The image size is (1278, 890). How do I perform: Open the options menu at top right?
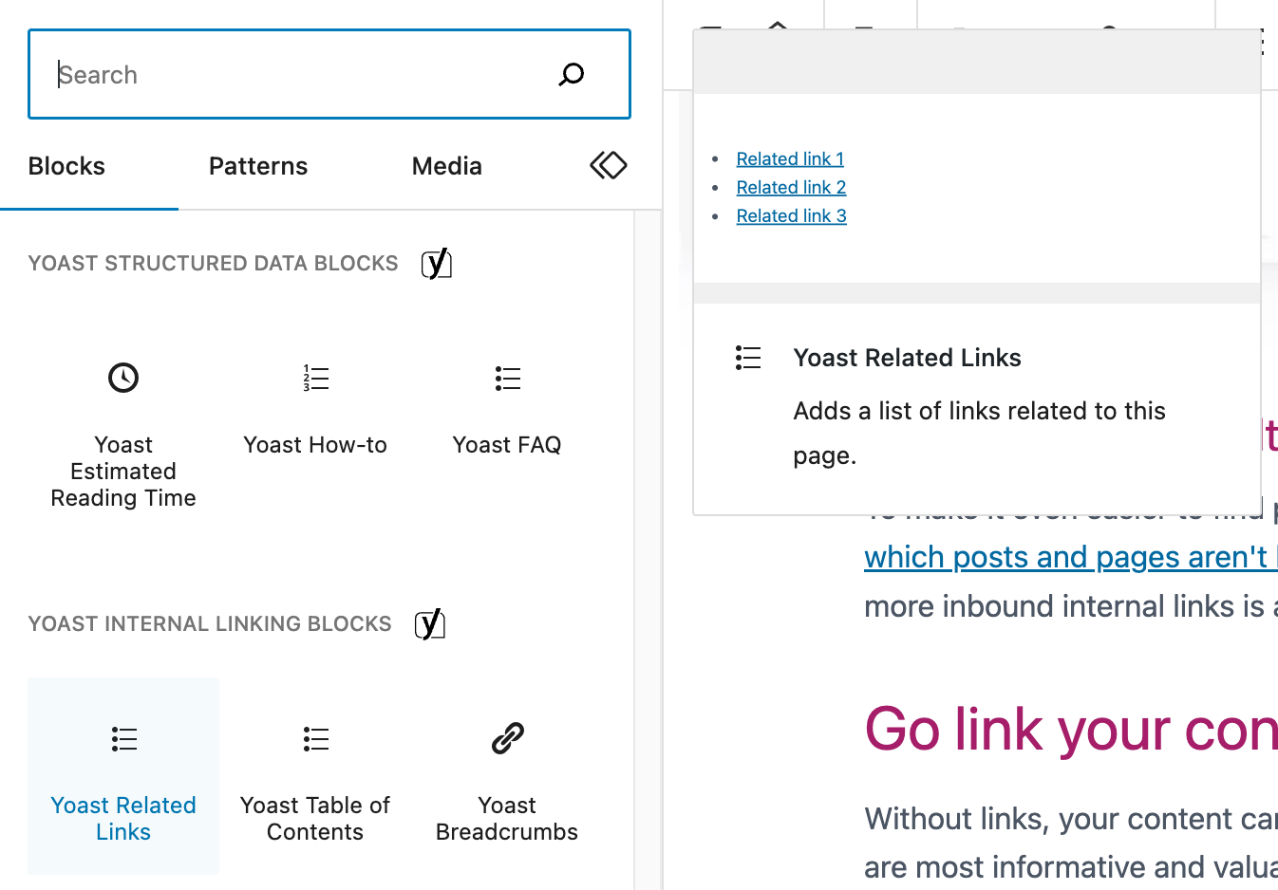1263,40
